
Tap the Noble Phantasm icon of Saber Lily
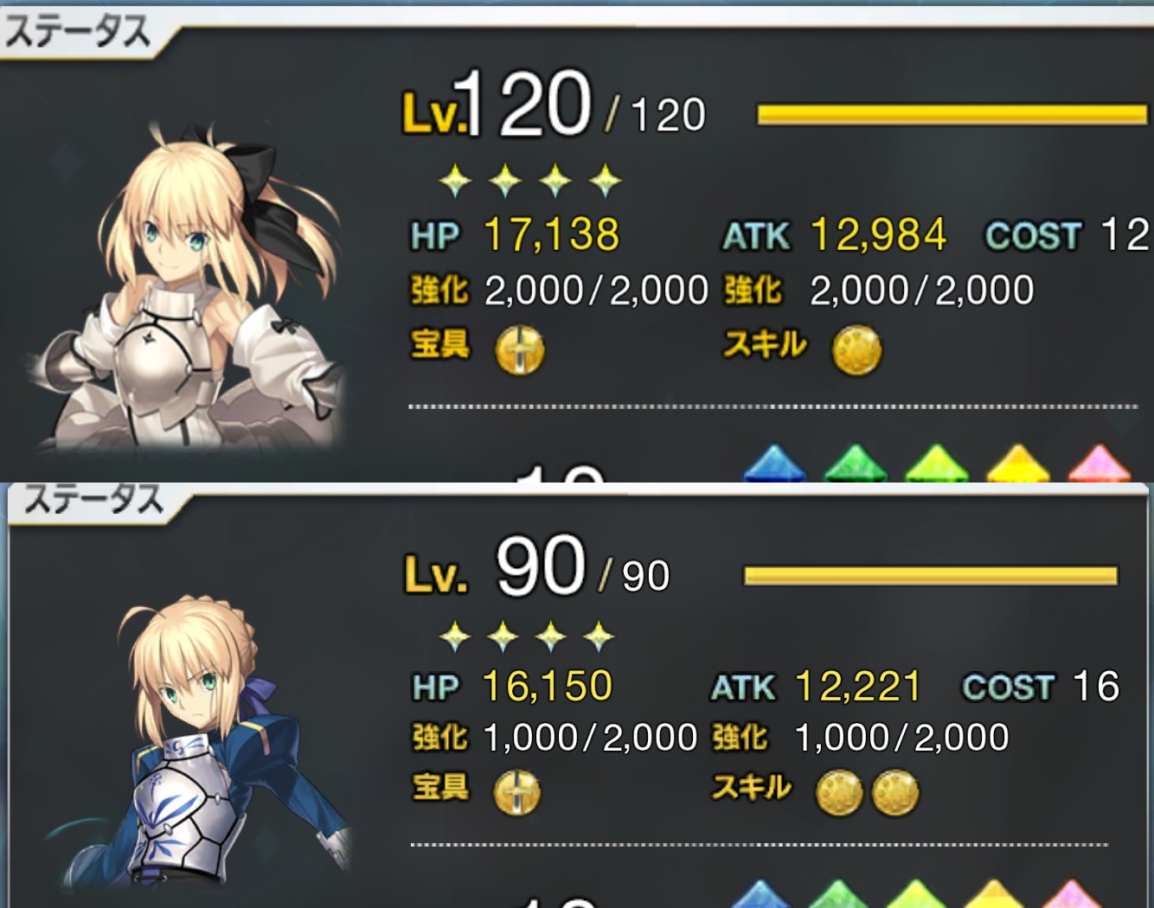coord(519,351)
